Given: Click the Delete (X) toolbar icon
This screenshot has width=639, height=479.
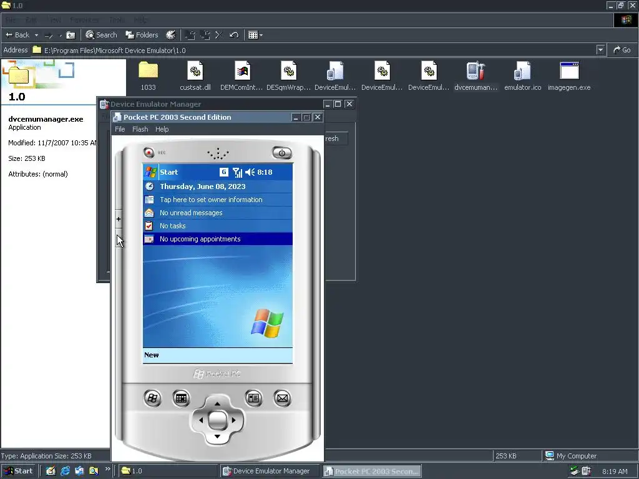Looking at the screenshot, I should 219,35.
